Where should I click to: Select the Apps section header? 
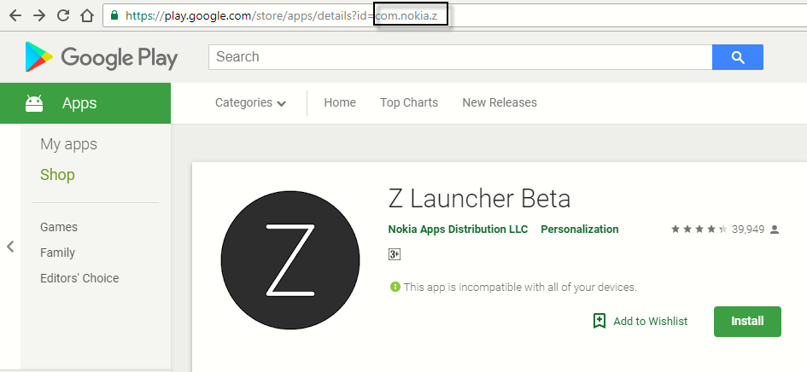click(85, 103)
